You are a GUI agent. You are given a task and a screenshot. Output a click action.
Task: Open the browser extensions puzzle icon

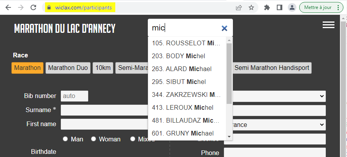click(x=267, y=7)
